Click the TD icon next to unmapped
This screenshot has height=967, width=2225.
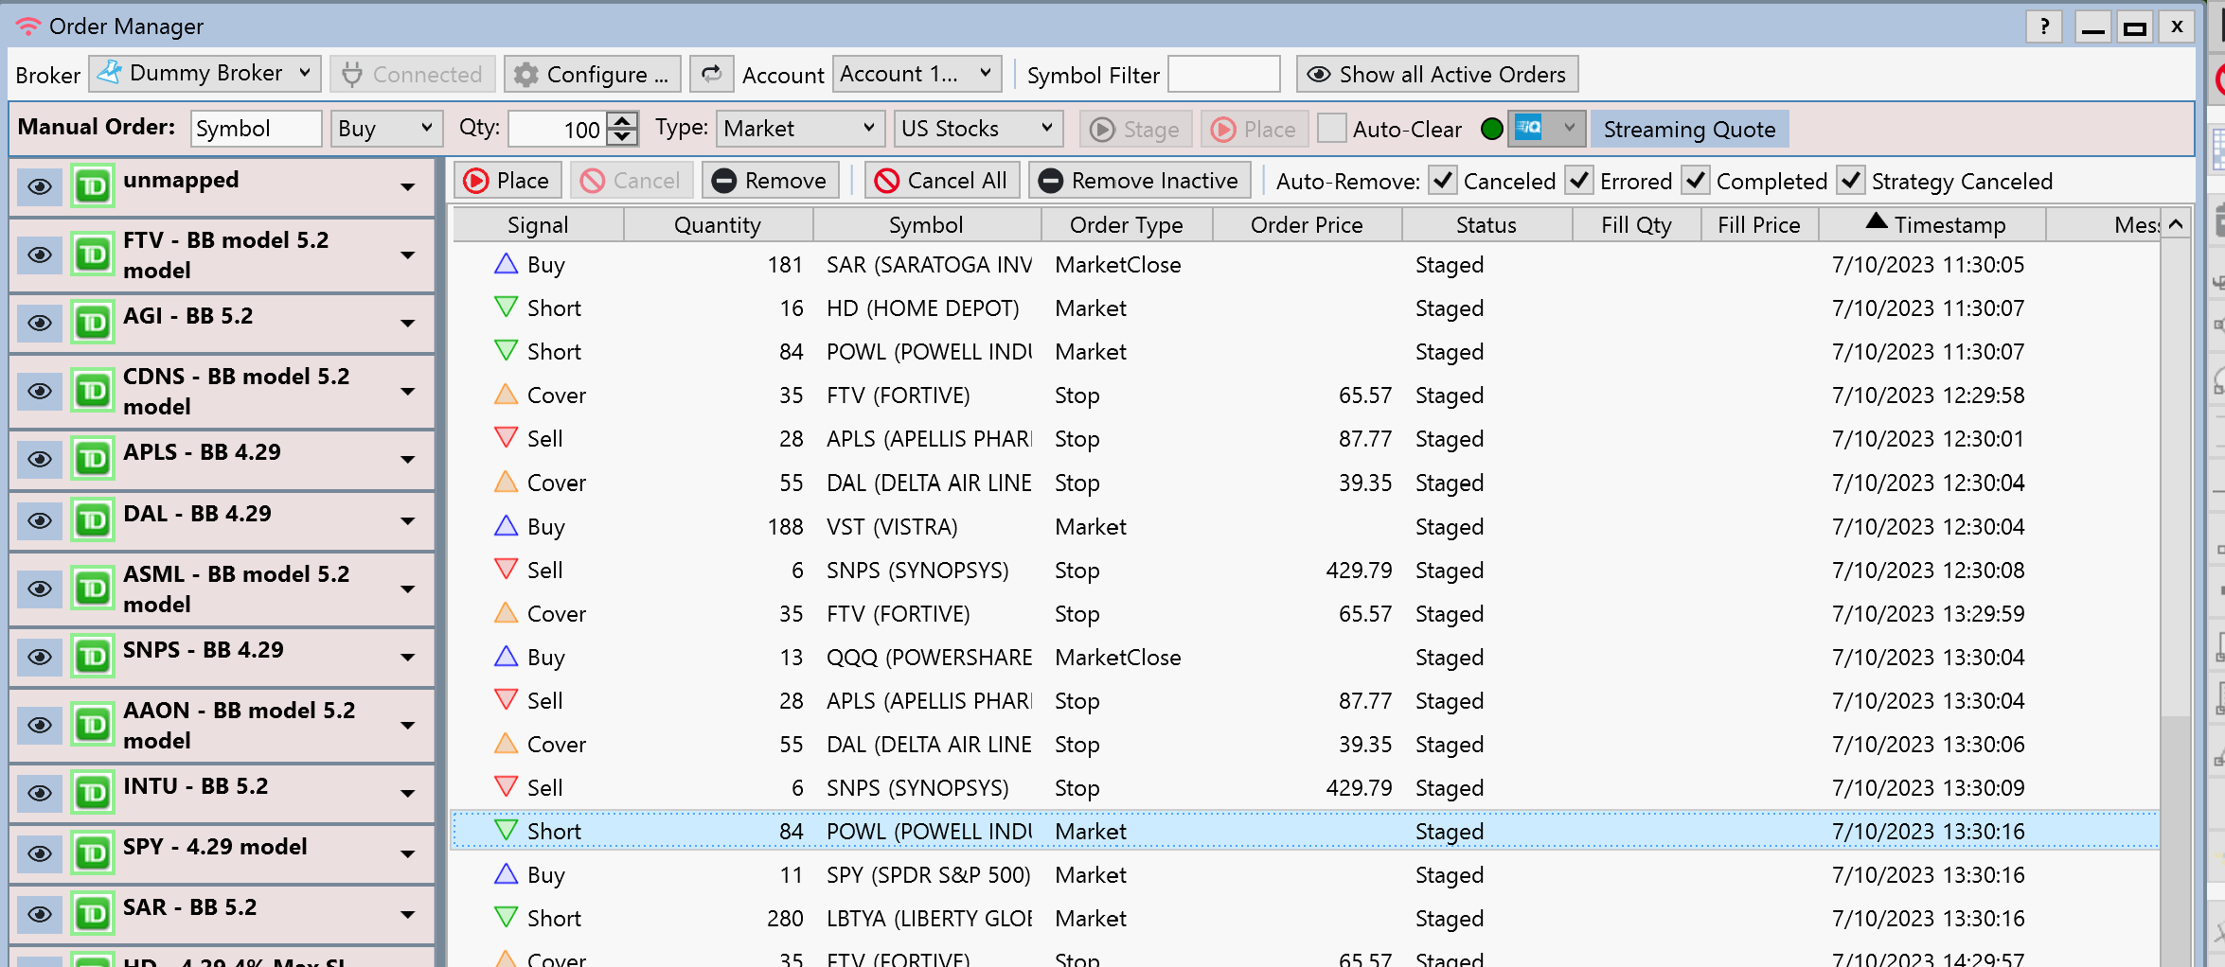tap(93, 186)
